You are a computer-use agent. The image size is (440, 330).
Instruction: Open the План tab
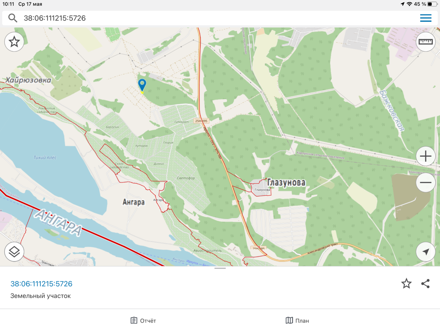(x=297, y=321)
